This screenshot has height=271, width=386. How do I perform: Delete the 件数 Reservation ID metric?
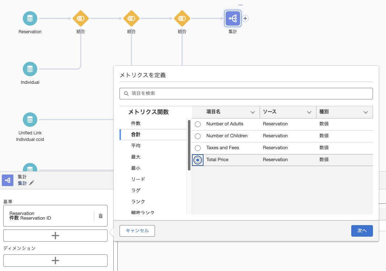101,216
